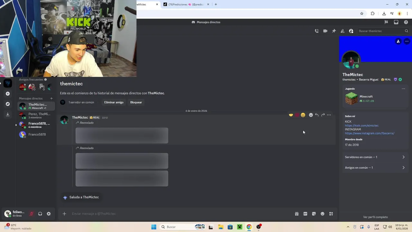Open feliwo... user status panel
The width and height of the screenshot is (412, 232).
[x=15, y=214]
